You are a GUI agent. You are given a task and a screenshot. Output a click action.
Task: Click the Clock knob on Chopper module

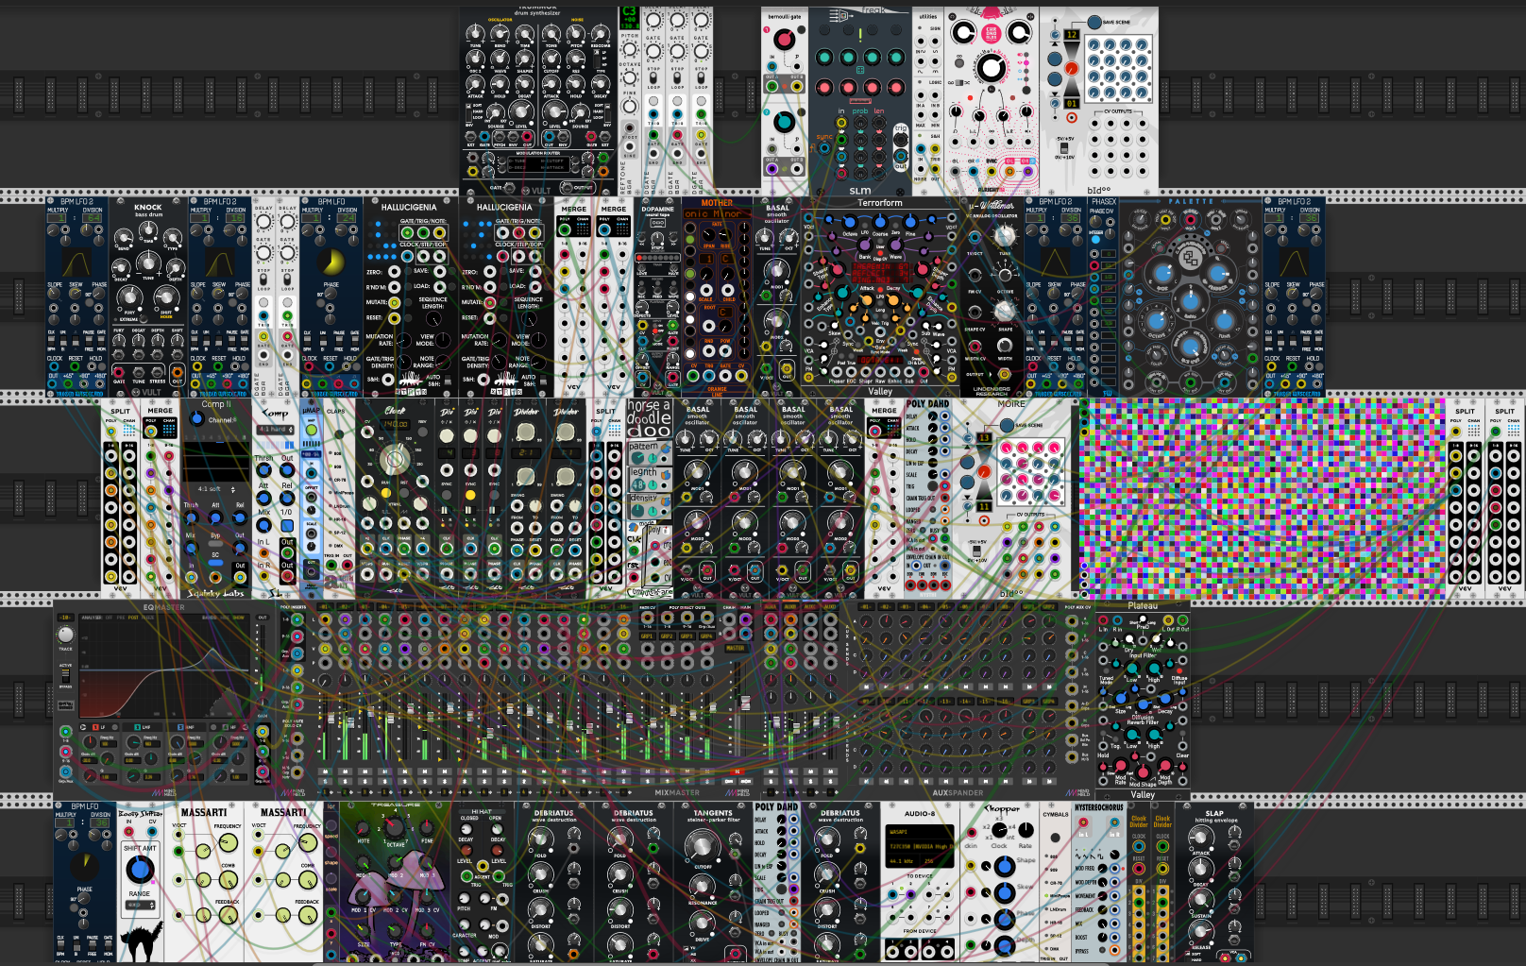coord(999,832)
